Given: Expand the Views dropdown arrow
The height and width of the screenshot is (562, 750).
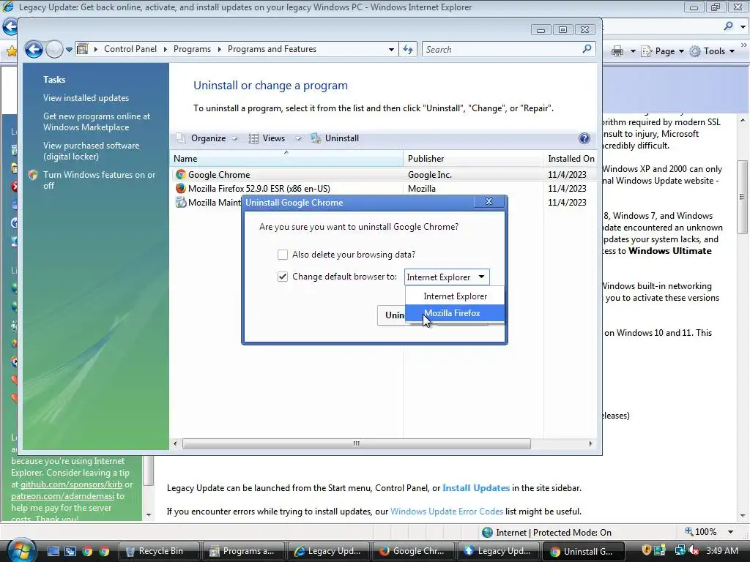Looking at the screenshot, I should click(297, 138).
